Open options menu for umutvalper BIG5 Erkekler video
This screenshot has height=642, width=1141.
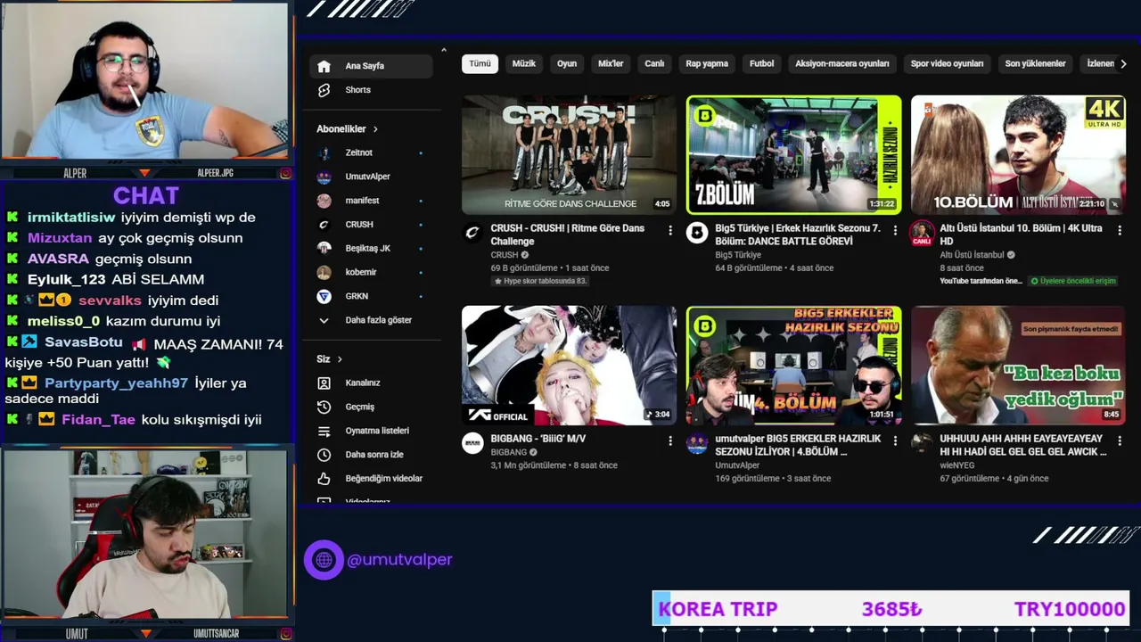point(895,440)
